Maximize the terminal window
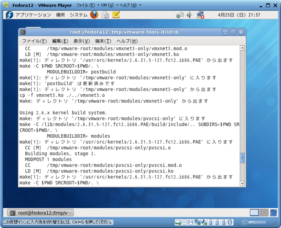This screenshot has height=228, width=281. [233, 32]
